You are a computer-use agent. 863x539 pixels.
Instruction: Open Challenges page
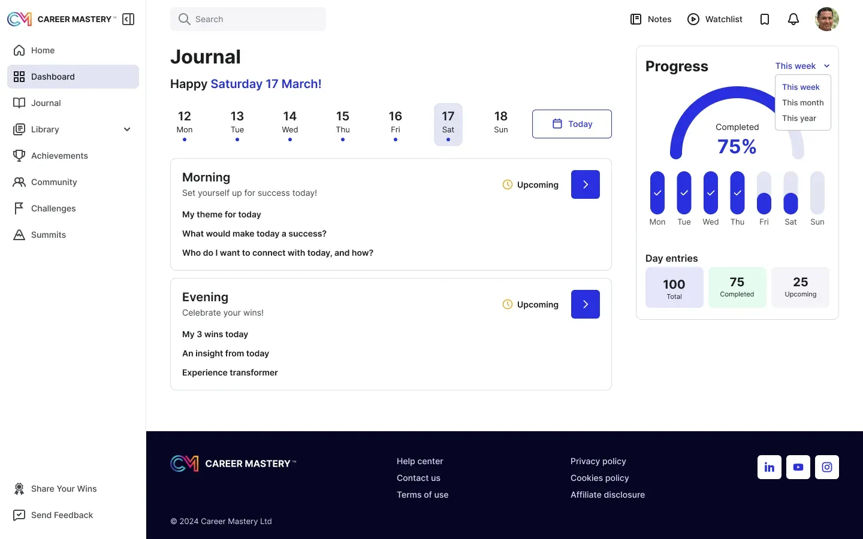tap(73, 208)
